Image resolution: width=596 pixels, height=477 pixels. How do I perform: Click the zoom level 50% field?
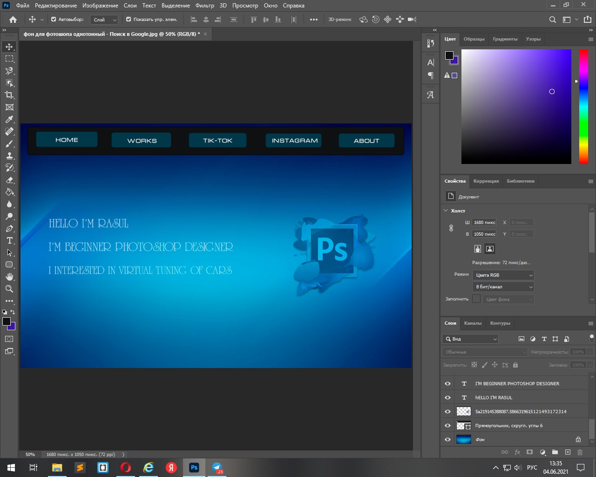[x=30, y=454]
